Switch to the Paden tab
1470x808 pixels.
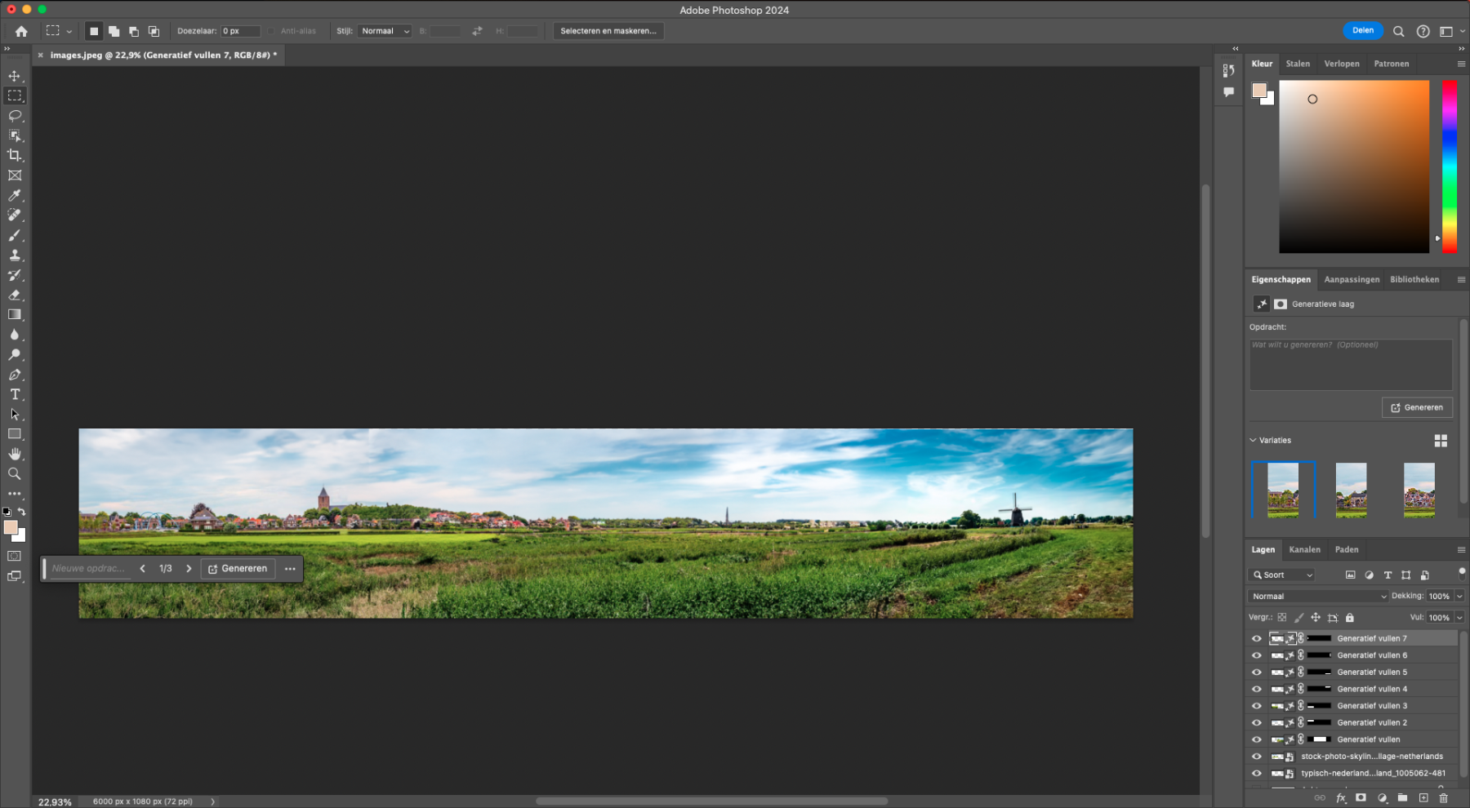[1347, 549]
